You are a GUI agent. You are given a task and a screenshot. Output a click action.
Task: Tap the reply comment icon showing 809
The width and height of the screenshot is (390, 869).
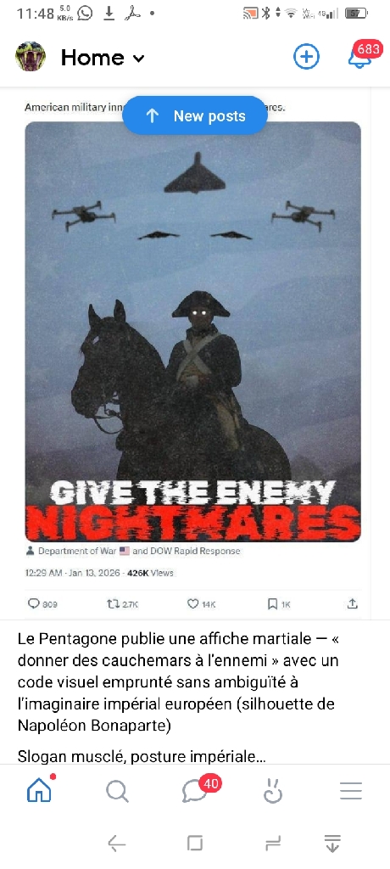tap(42, 604)
